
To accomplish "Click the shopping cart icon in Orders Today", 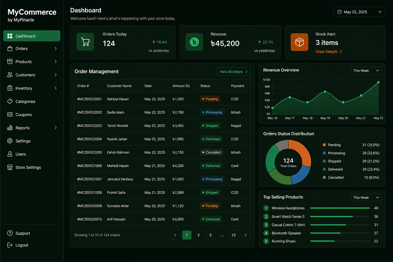I will pos(85,42).
